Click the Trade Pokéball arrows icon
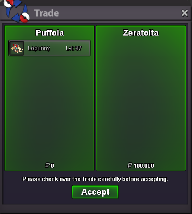 point(17,11)
